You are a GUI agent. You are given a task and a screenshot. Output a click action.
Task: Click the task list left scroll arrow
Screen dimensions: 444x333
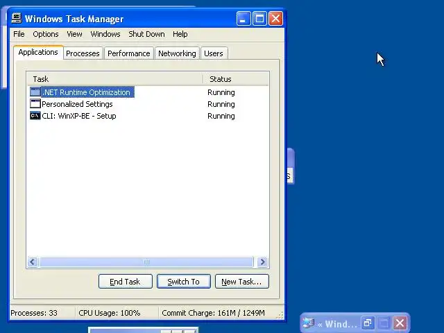33,262
